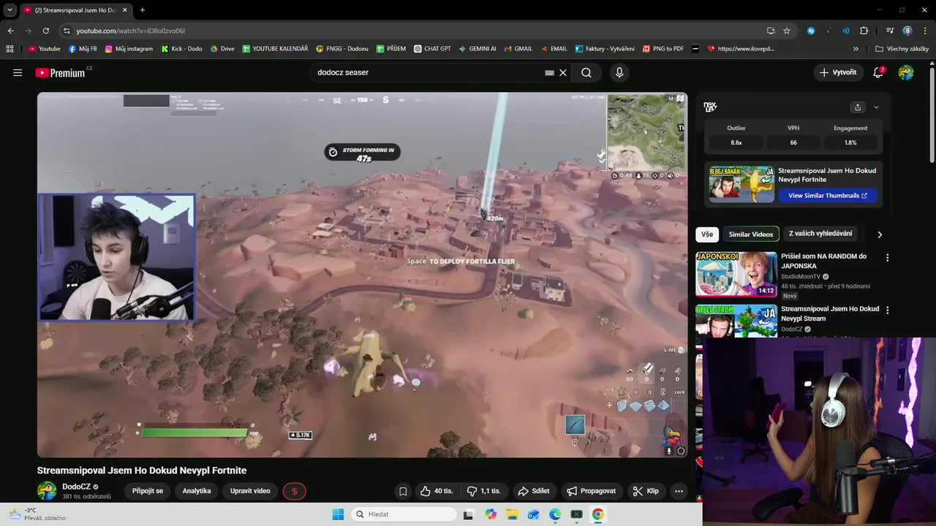Click the Připojit se button
Screen dimensions: 936x526
[x=148, y=491]
